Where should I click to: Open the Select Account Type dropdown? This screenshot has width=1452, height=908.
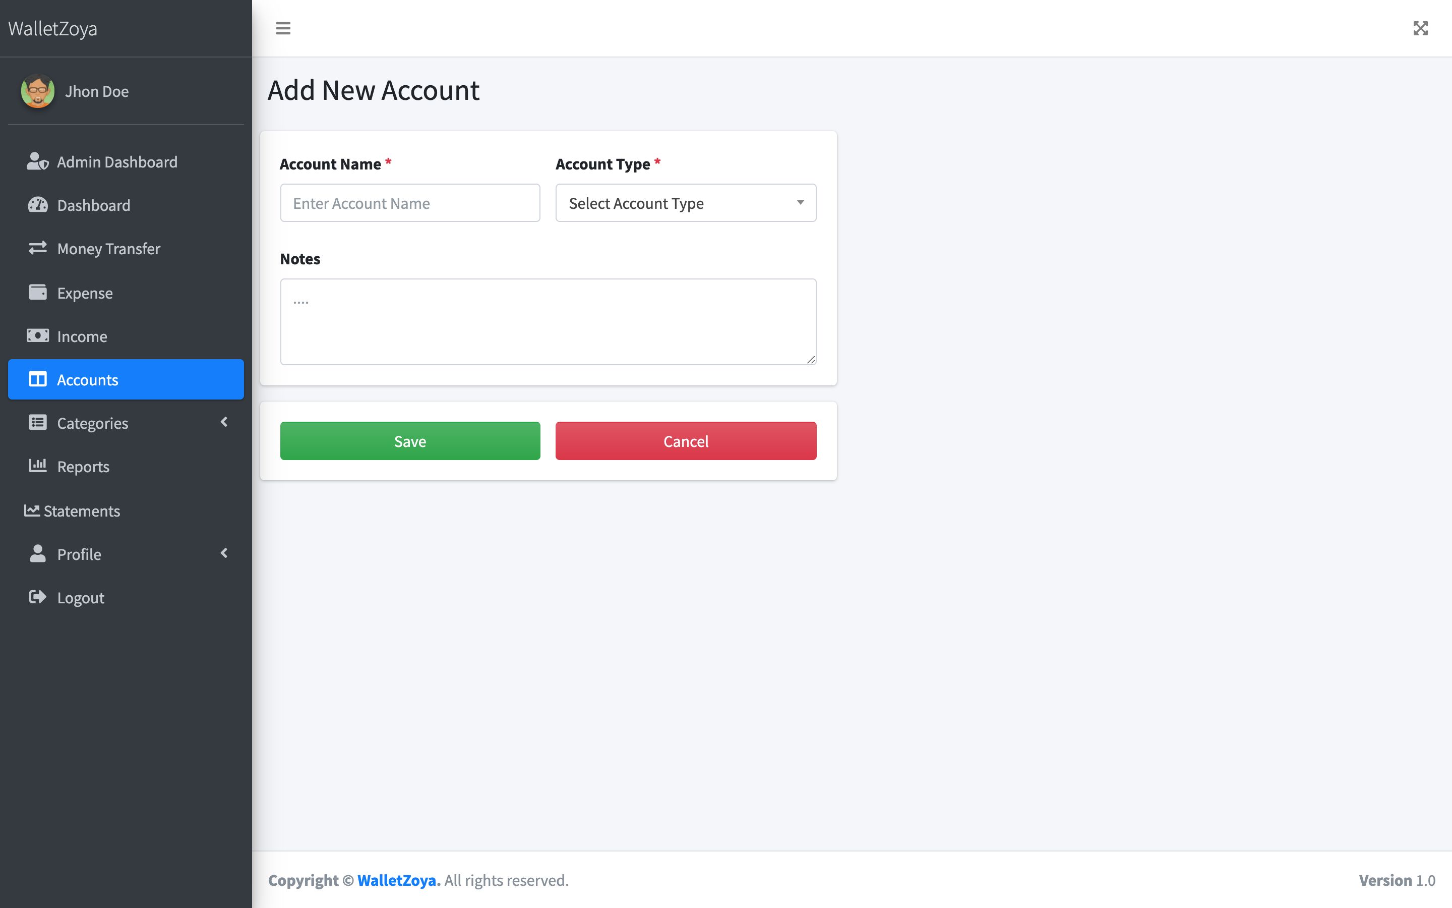[686, 203]
